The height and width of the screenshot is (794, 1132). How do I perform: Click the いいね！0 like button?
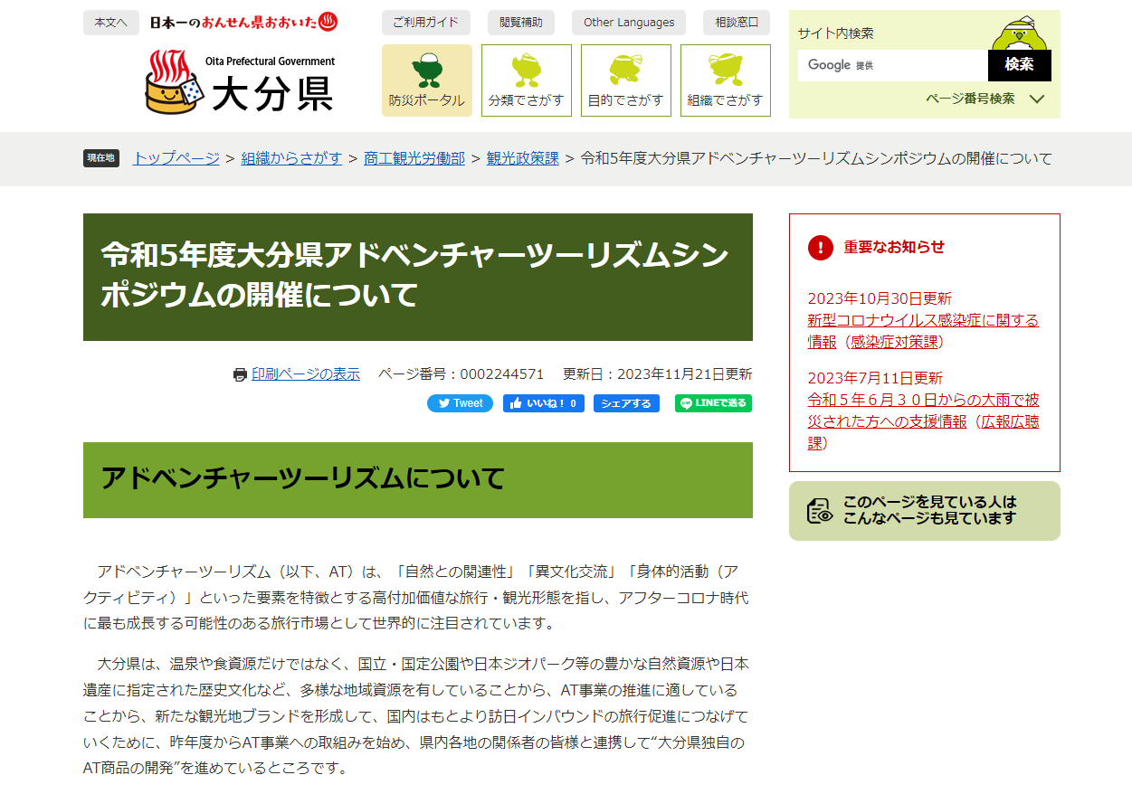pyautogui.click(x=543, y=403)
